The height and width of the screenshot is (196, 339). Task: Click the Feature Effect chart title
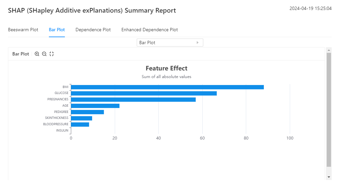(x=166, y=68)
